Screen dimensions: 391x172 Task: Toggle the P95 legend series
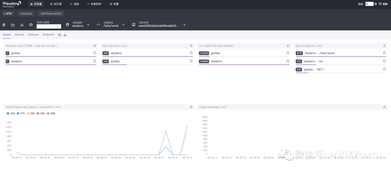coord(41,113)
